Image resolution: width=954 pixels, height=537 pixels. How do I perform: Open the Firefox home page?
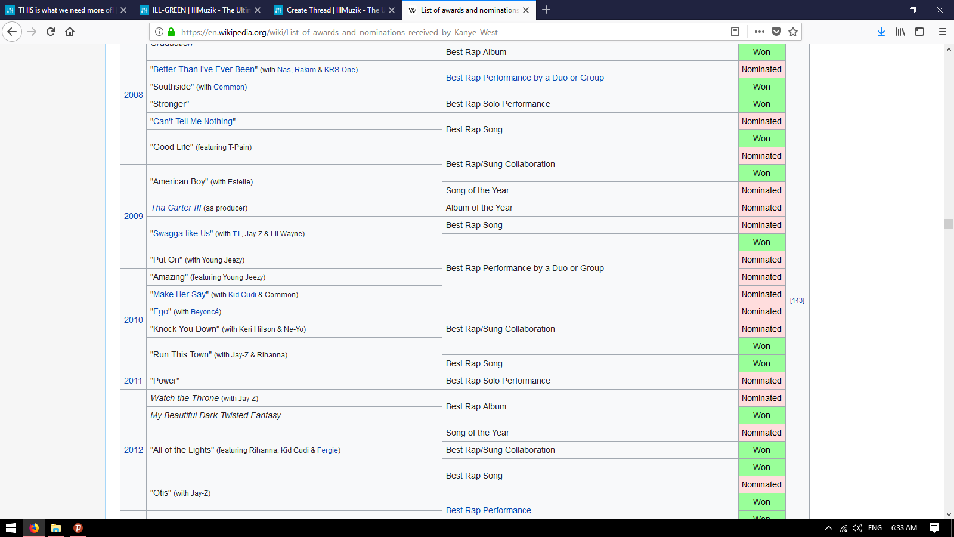[70, 32]
